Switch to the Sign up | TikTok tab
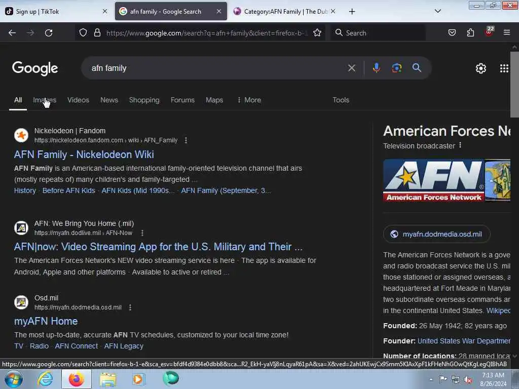This screenshot has width=519, height=389. tap(56, 11)
